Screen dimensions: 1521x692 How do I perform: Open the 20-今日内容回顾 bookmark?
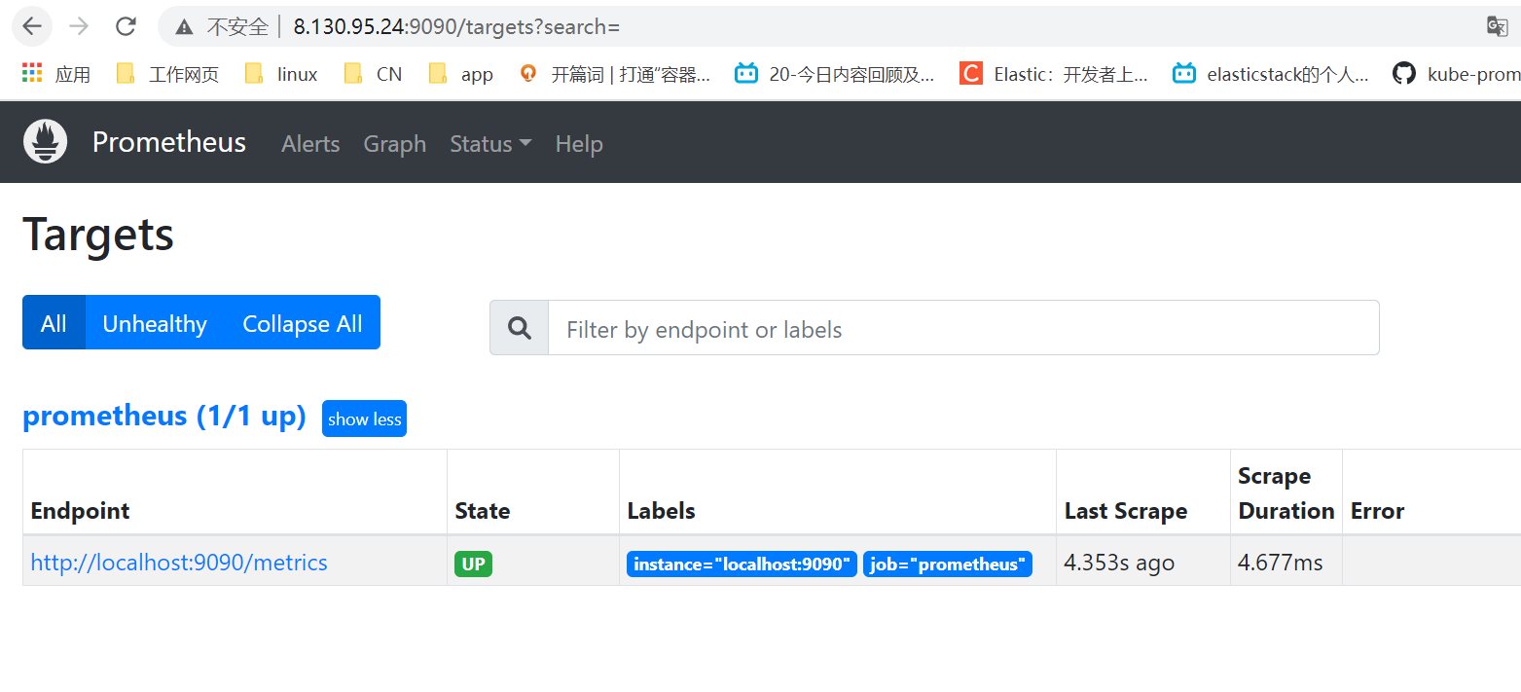pos(835,74)
